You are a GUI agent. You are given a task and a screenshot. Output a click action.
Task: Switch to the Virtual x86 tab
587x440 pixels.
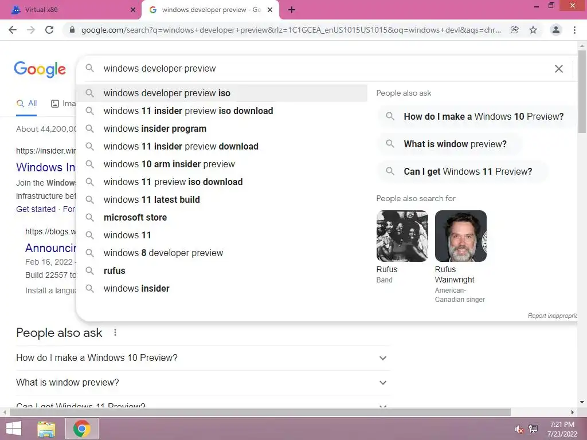[x=71, y=10]
